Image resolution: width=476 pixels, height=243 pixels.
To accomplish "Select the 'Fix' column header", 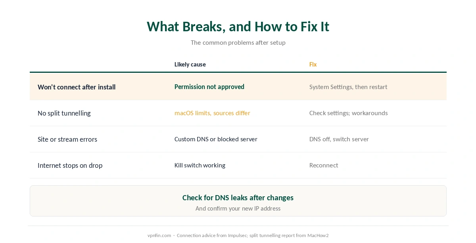I will click(313, 65).
